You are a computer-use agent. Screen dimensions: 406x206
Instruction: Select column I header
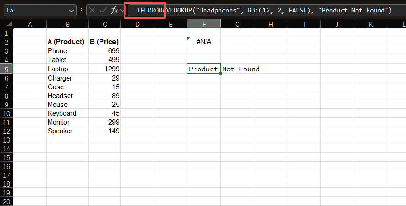[x=304, y=25]
